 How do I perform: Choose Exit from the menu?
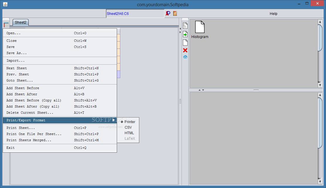pos(60,148)
